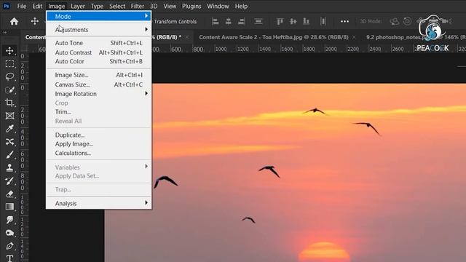466x262 pixels.
Task: Click Distribute vertically icon
Action: [x=258, y=21]
